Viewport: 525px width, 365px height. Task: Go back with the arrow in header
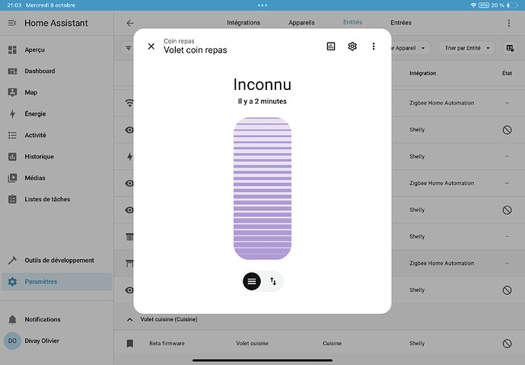point(130,23)
